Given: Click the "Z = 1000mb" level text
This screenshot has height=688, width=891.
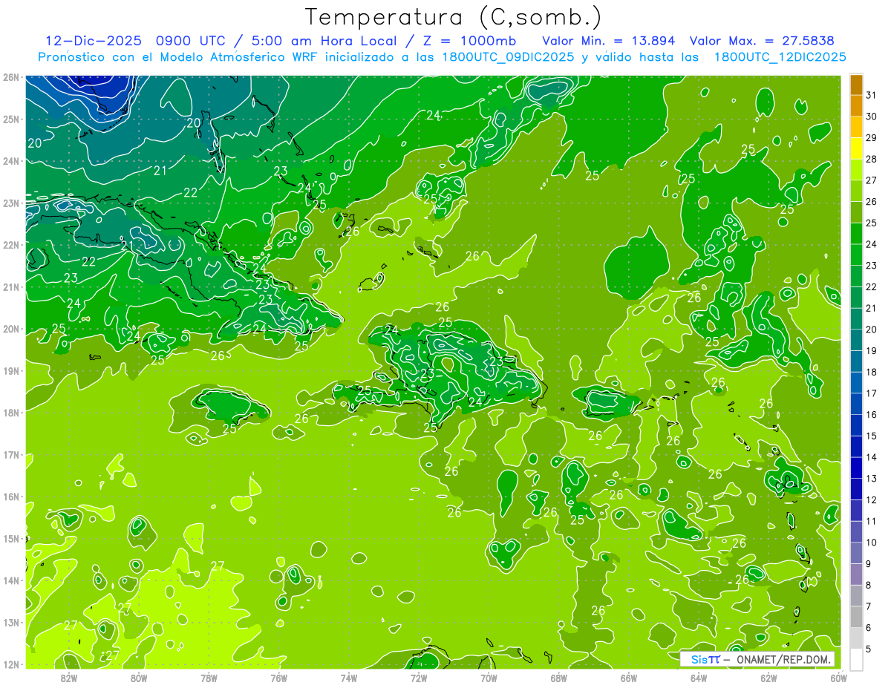Looking at the screenshot, I should coord(470,41).
